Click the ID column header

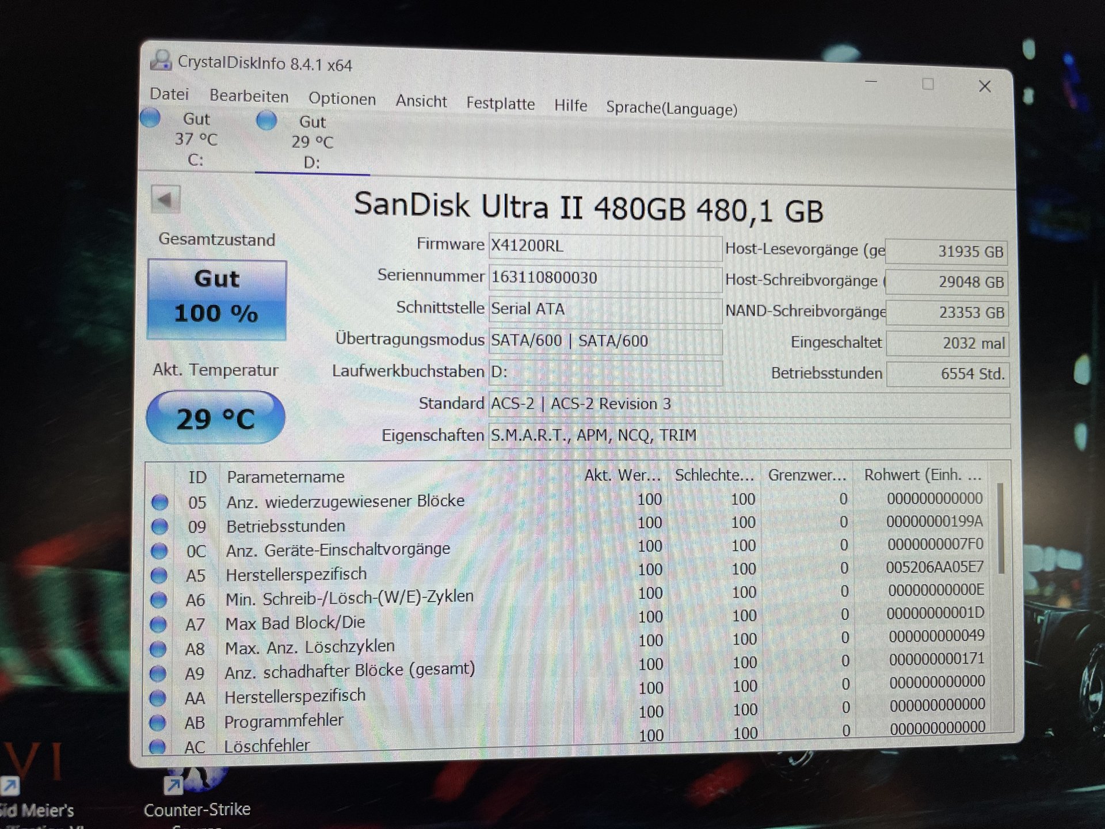pos(197,477)
